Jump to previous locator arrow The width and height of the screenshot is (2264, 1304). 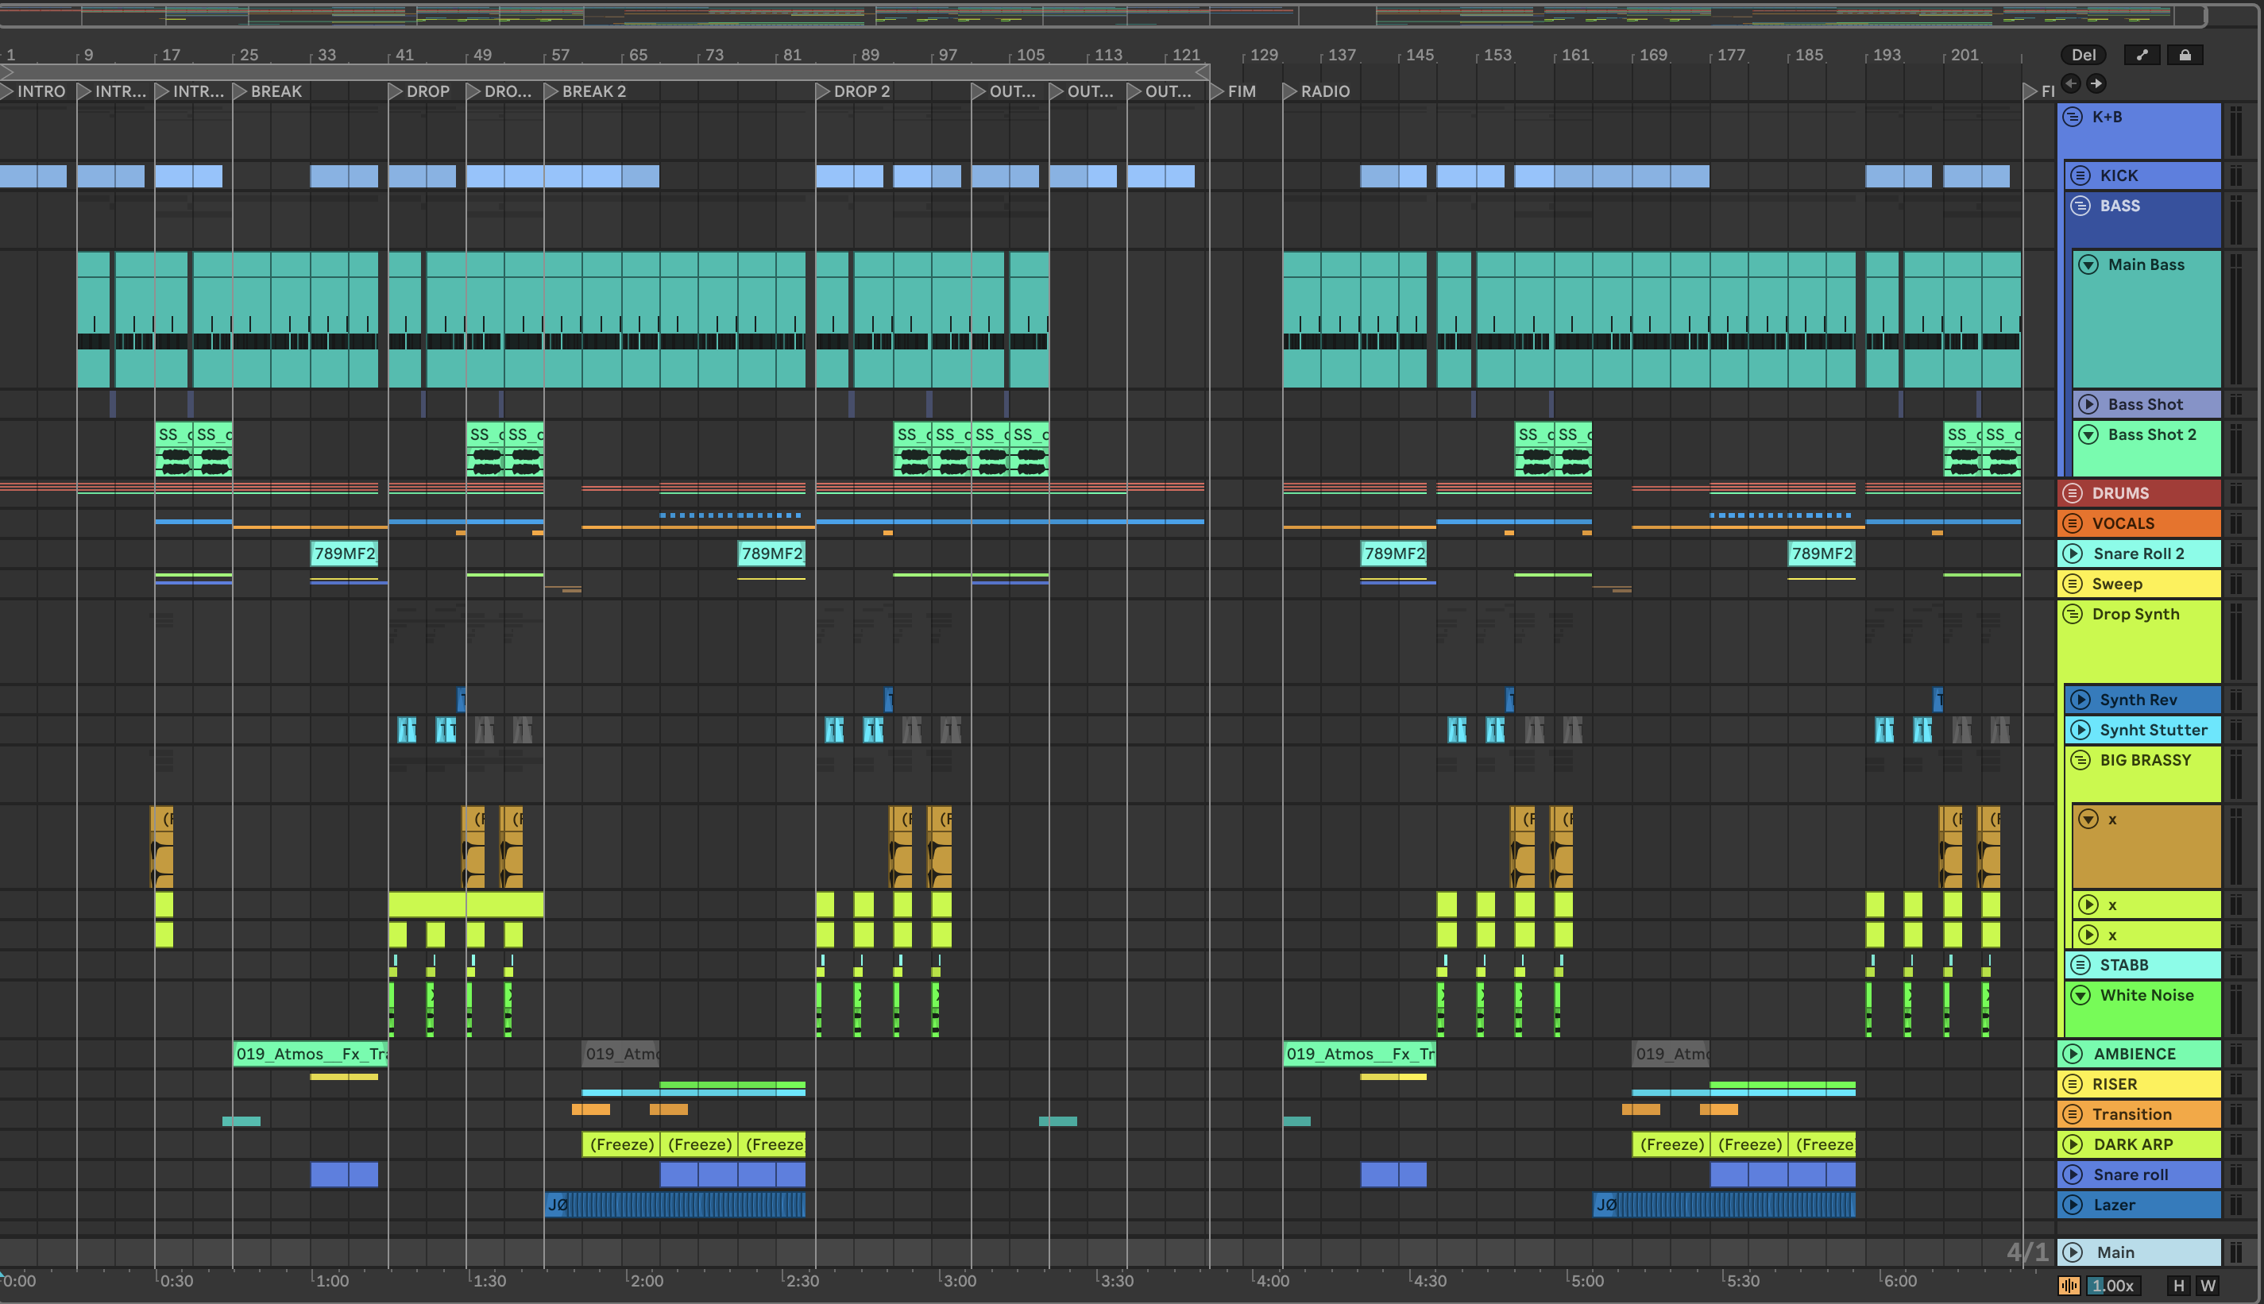tap(2070, 83)
